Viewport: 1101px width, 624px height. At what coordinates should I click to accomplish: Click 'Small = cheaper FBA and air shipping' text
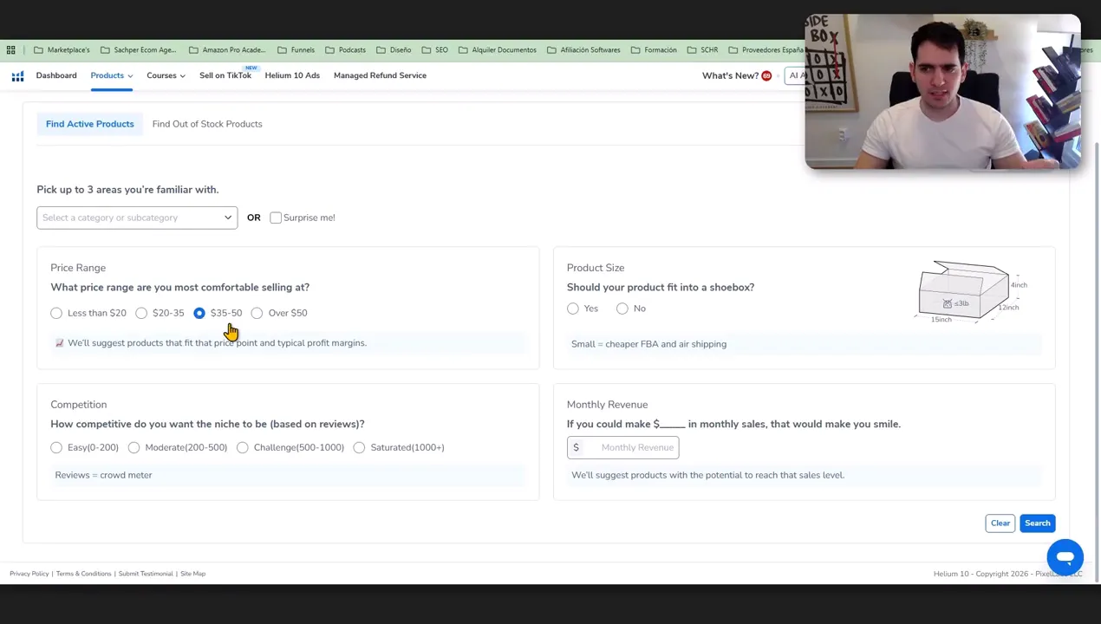coord(648,344)
